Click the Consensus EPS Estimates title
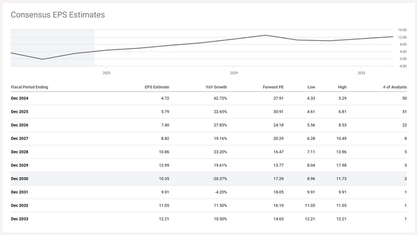This screenshot has height=235, width=417. pyautogui.click(x=58, y=14)
